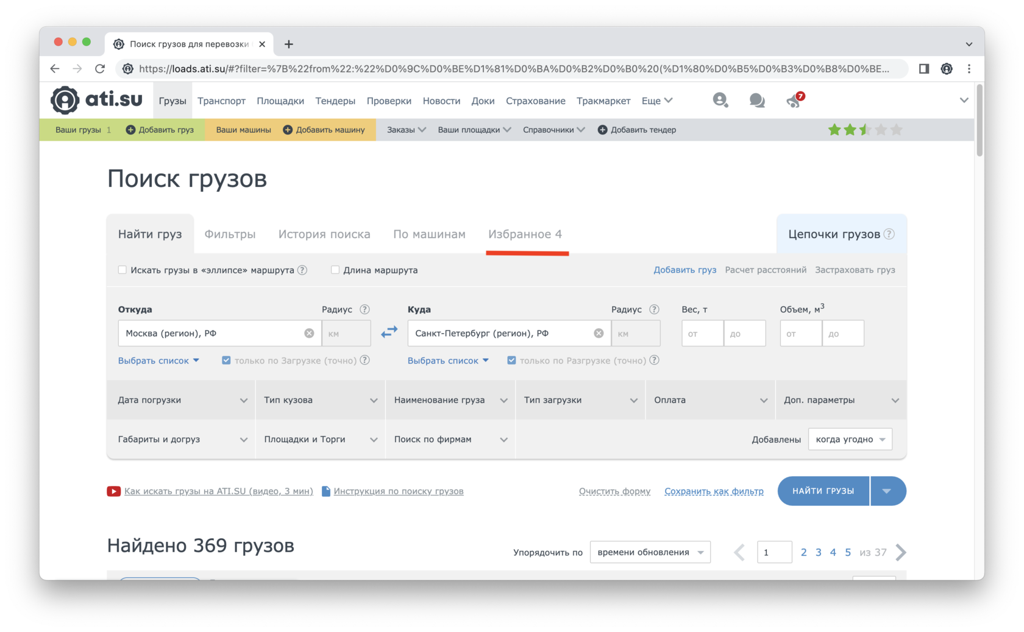Screen dimensions: 1024x632
Task: Open Найти грузы split-button arrow
Action: [887, 491]
